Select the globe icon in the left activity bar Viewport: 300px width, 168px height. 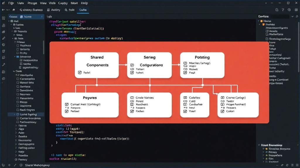(4, 45)
